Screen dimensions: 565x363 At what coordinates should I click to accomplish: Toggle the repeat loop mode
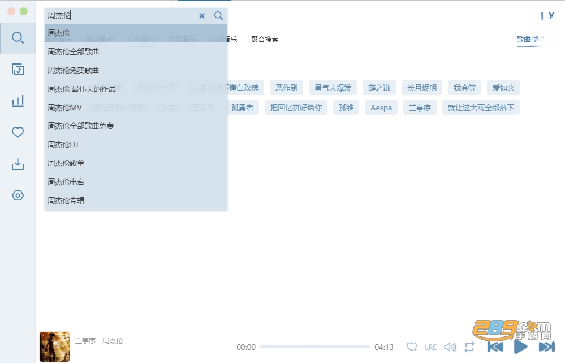pos(469,347)
